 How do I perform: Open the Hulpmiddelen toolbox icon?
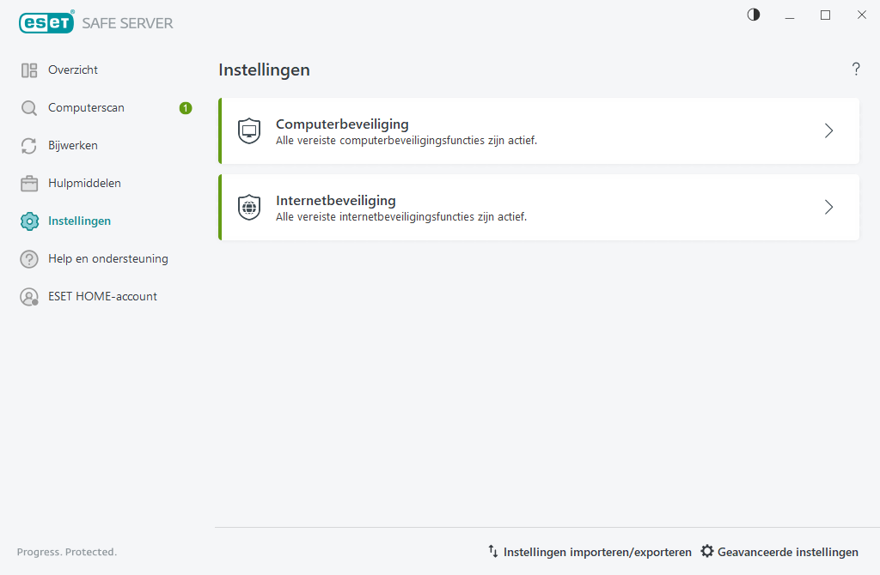(x=28, y=183)
